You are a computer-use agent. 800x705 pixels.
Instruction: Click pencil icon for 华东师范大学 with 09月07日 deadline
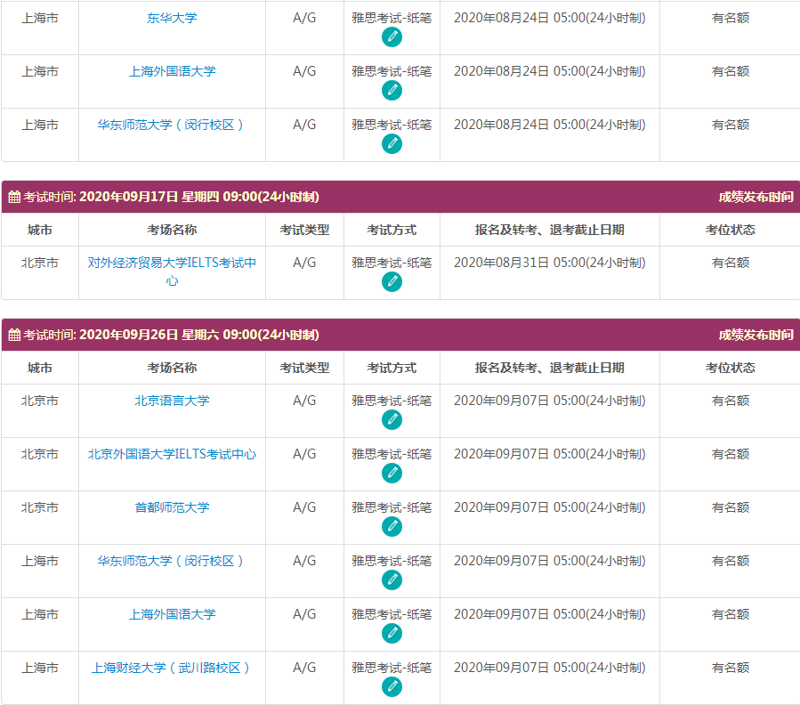392,580
